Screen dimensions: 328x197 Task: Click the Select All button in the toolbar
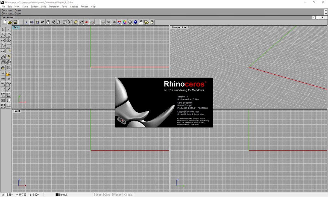tap(108, 22)
